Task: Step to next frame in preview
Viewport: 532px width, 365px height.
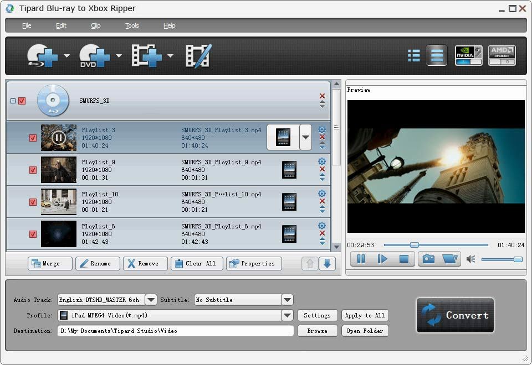Action: pyautogui.click(x=382, y=259)
